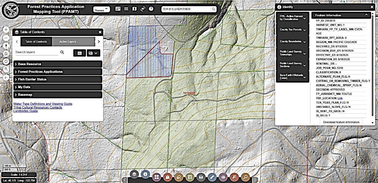Zoom out on the map
The width and height of the screenshot is (378, 183).
6,38
